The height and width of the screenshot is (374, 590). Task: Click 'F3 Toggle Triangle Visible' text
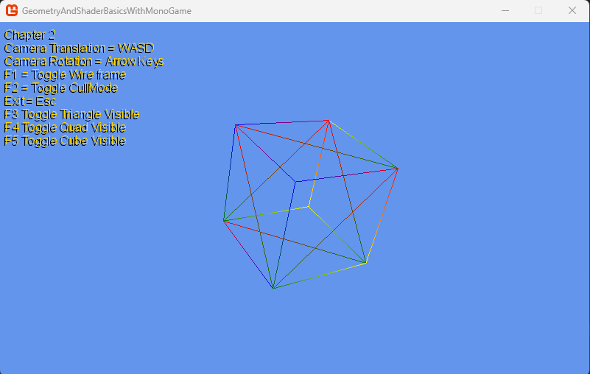click(x=71, y=114)
